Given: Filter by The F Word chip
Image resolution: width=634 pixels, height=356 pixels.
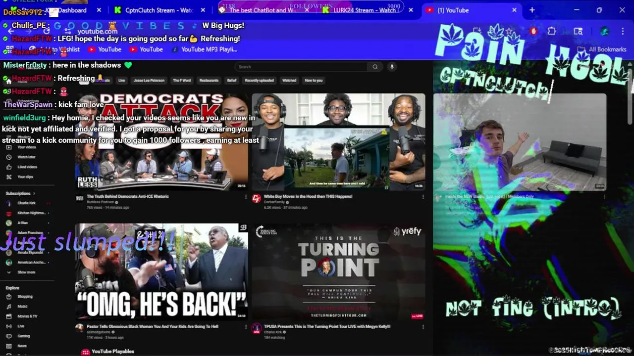Looking at the screenshot, I should 181,81.
